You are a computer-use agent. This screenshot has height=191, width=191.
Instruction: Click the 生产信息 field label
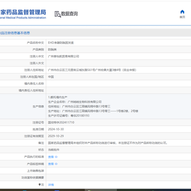[x=38, y=107]
